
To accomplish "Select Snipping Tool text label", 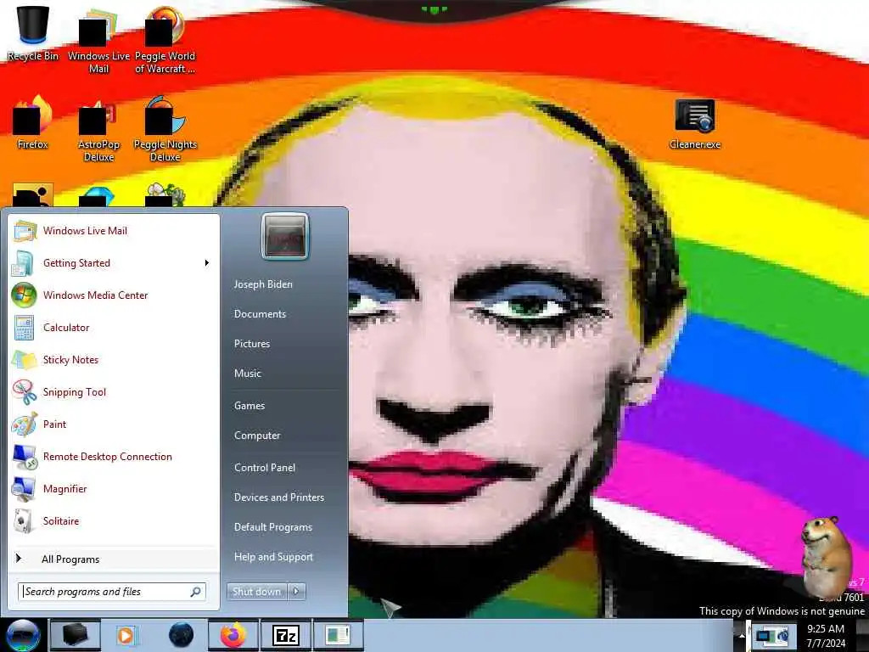I will (x=75, y=392).
